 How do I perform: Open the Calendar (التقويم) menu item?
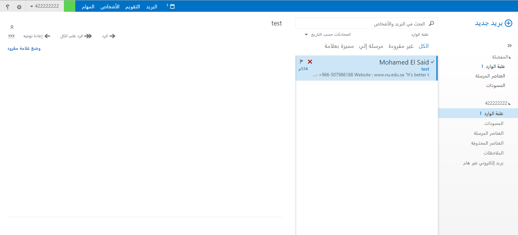click(132, 6)
